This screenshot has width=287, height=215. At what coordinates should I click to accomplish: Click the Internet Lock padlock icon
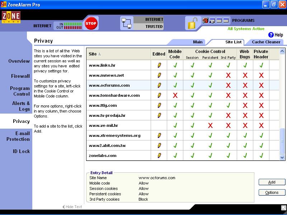pyautogui.click(x=192, y=24)
